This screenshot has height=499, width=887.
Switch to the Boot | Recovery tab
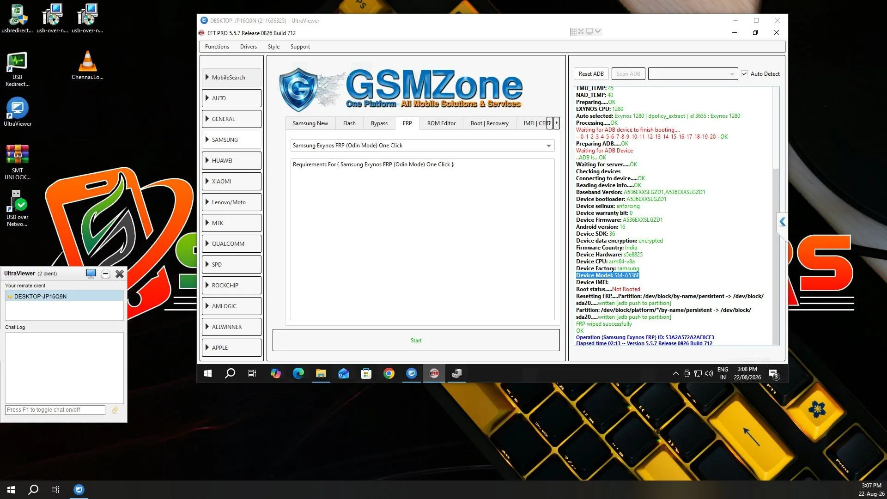(x=490, y=123)
